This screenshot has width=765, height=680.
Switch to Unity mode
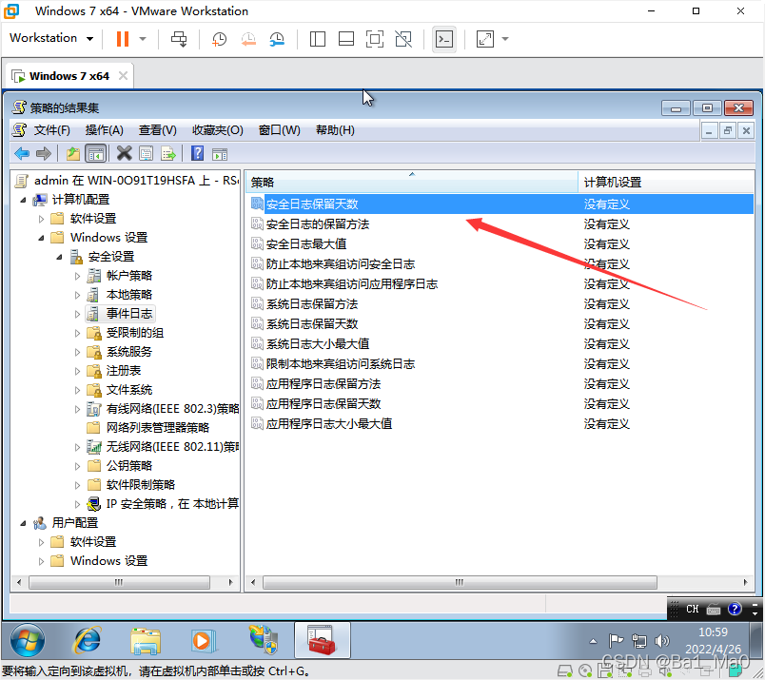pos(403,39)
